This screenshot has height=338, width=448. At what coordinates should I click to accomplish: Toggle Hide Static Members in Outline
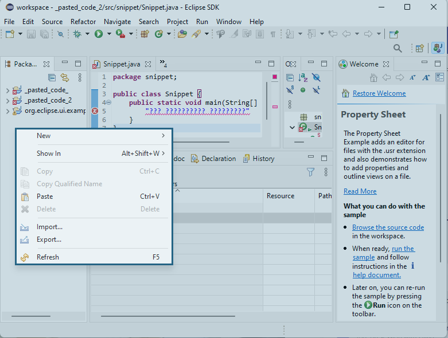click(x=290, y=90)
